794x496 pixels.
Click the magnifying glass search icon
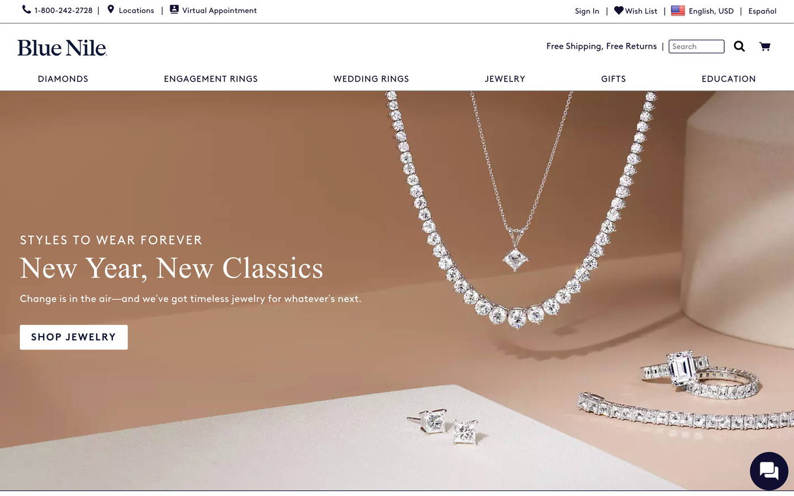coord(739,46)
